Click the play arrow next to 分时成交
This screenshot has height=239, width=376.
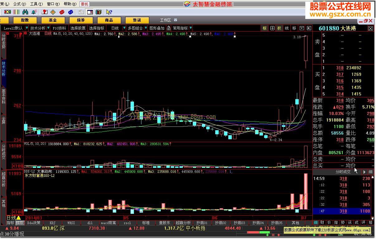364,172
